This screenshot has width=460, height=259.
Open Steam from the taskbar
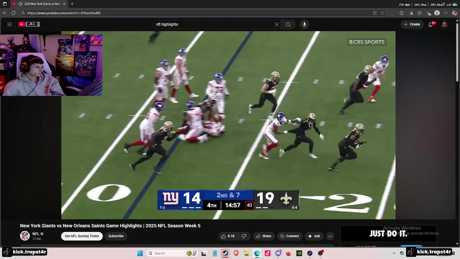[x=225, y=253]
